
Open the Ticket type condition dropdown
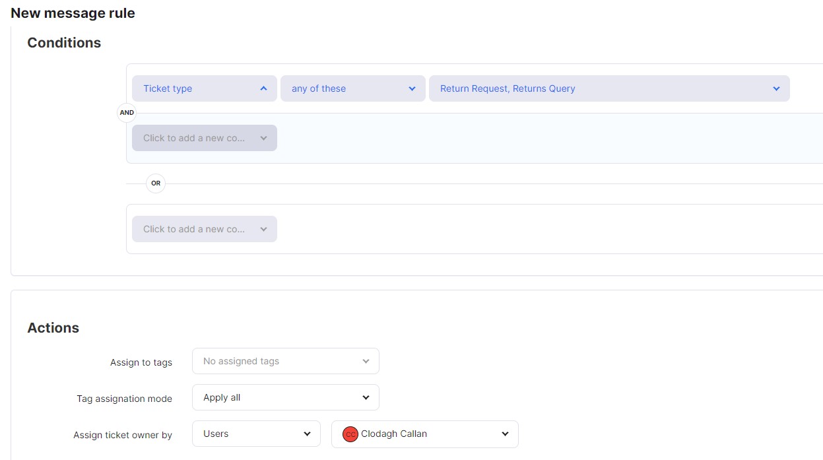[x=205, y=88]
